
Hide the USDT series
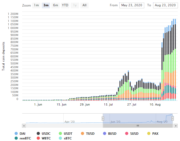[x=65, y=133]
